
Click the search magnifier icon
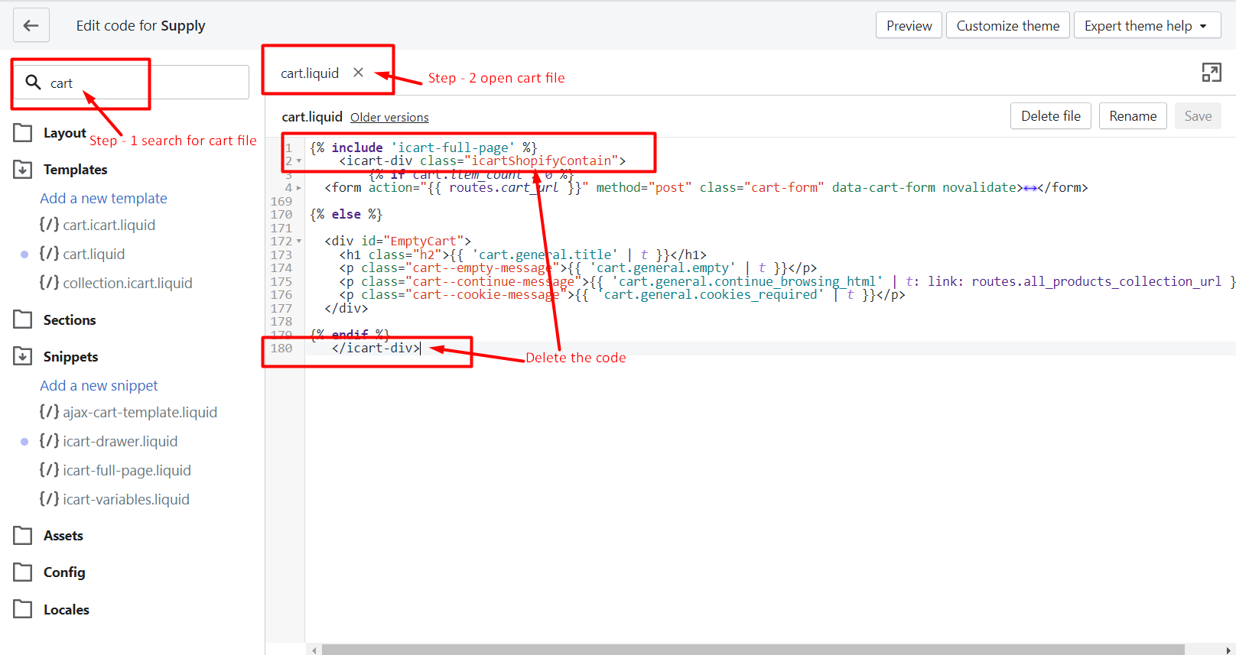click(x=33, y=82)
